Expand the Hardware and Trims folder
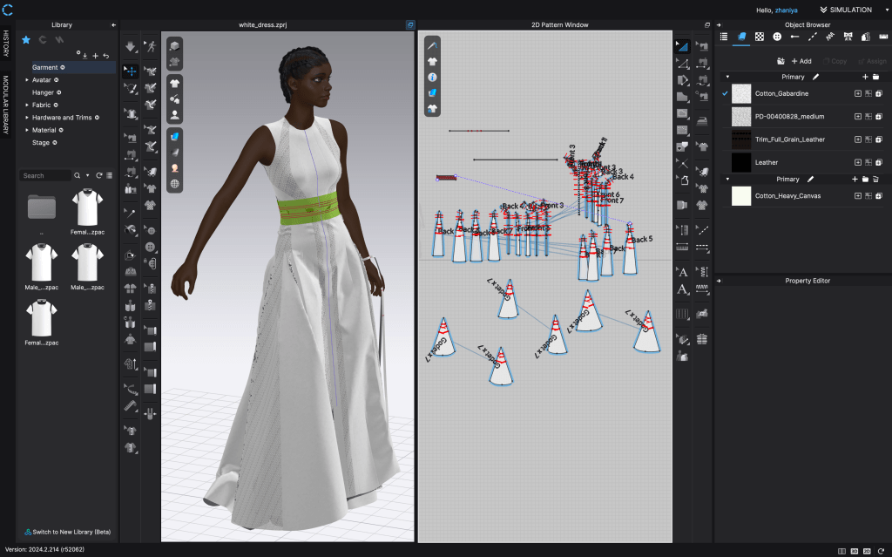 tap(27, 117)
